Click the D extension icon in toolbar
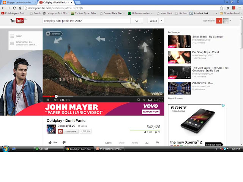 (x=228, y=8)
